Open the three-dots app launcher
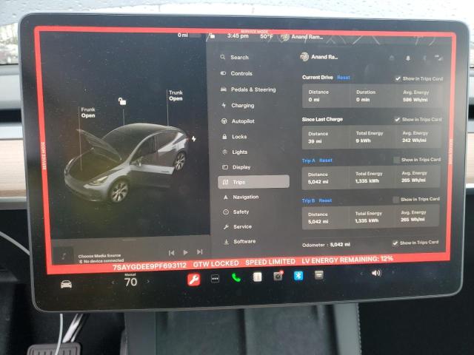 215,279
